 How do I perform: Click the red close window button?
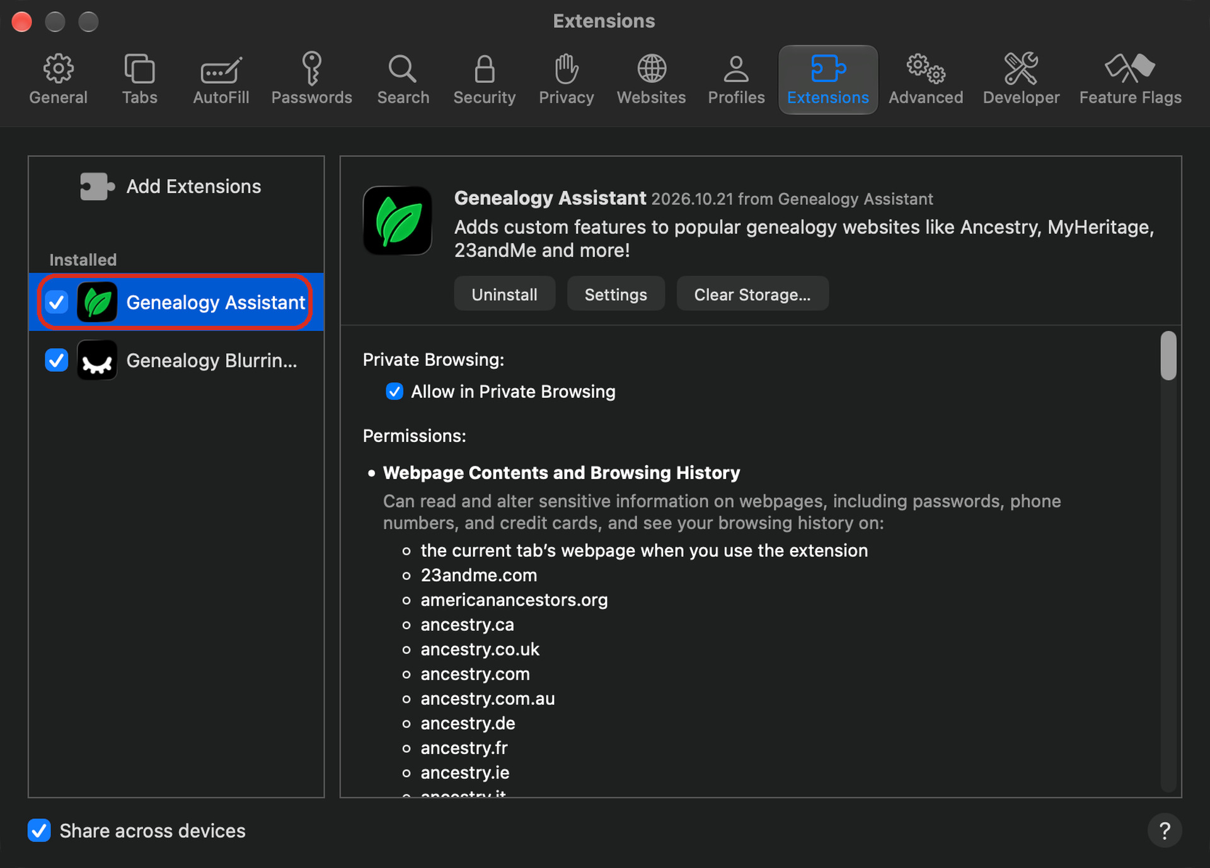point(21,21)
